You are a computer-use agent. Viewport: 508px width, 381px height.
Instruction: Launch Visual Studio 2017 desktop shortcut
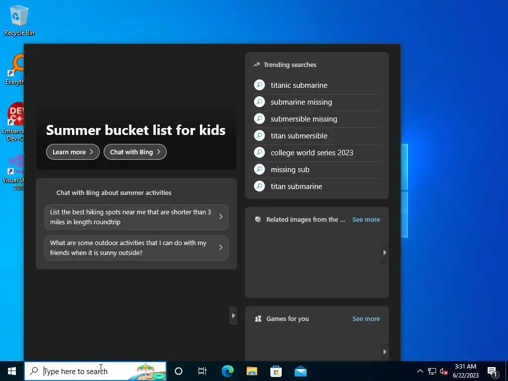point(13,172)
